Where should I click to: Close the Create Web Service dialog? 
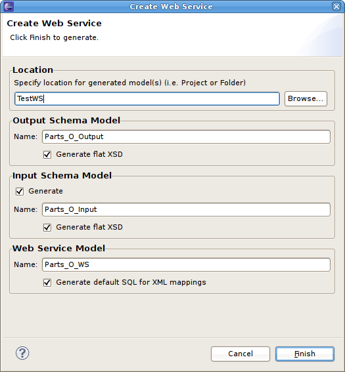(x=336, y=7)
